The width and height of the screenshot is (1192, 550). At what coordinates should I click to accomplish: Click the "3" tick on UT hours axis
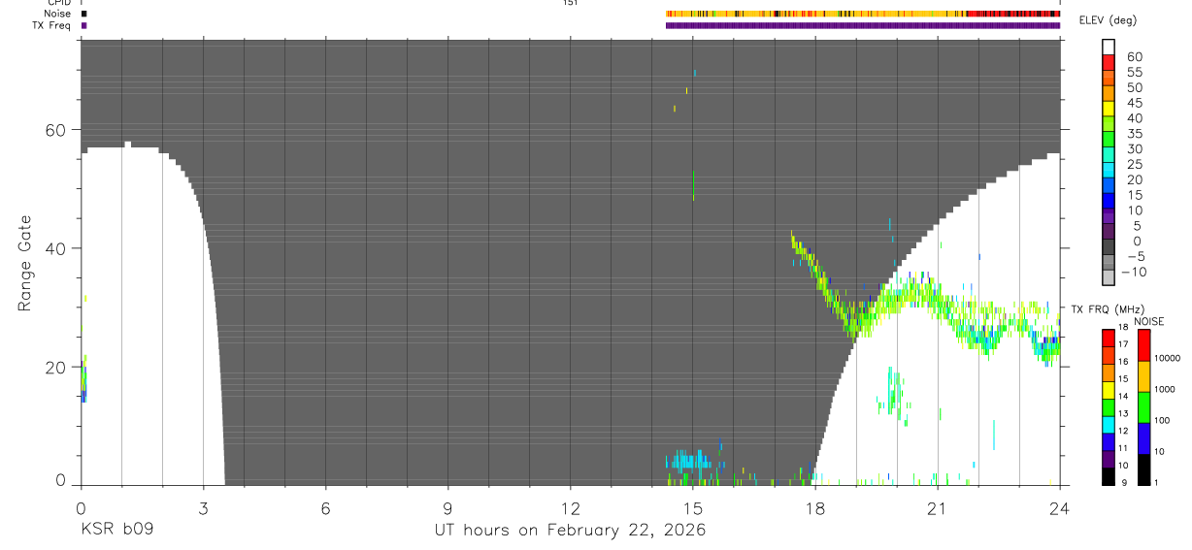point(203,507)
